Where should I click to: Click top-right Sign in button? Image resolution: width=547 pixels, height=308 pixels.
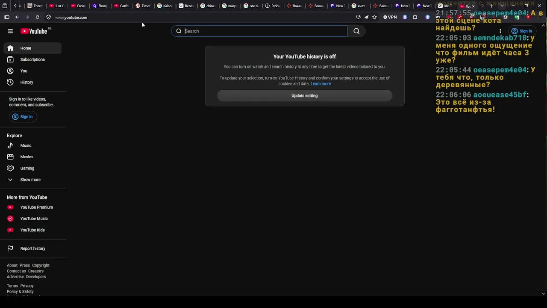[x=522, y=31]
